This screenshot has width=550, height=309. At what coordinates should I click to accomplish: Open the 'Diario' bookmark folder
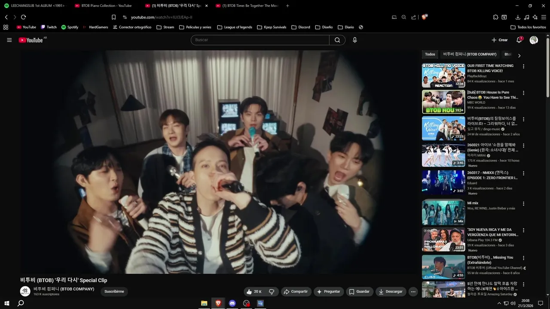346,27
